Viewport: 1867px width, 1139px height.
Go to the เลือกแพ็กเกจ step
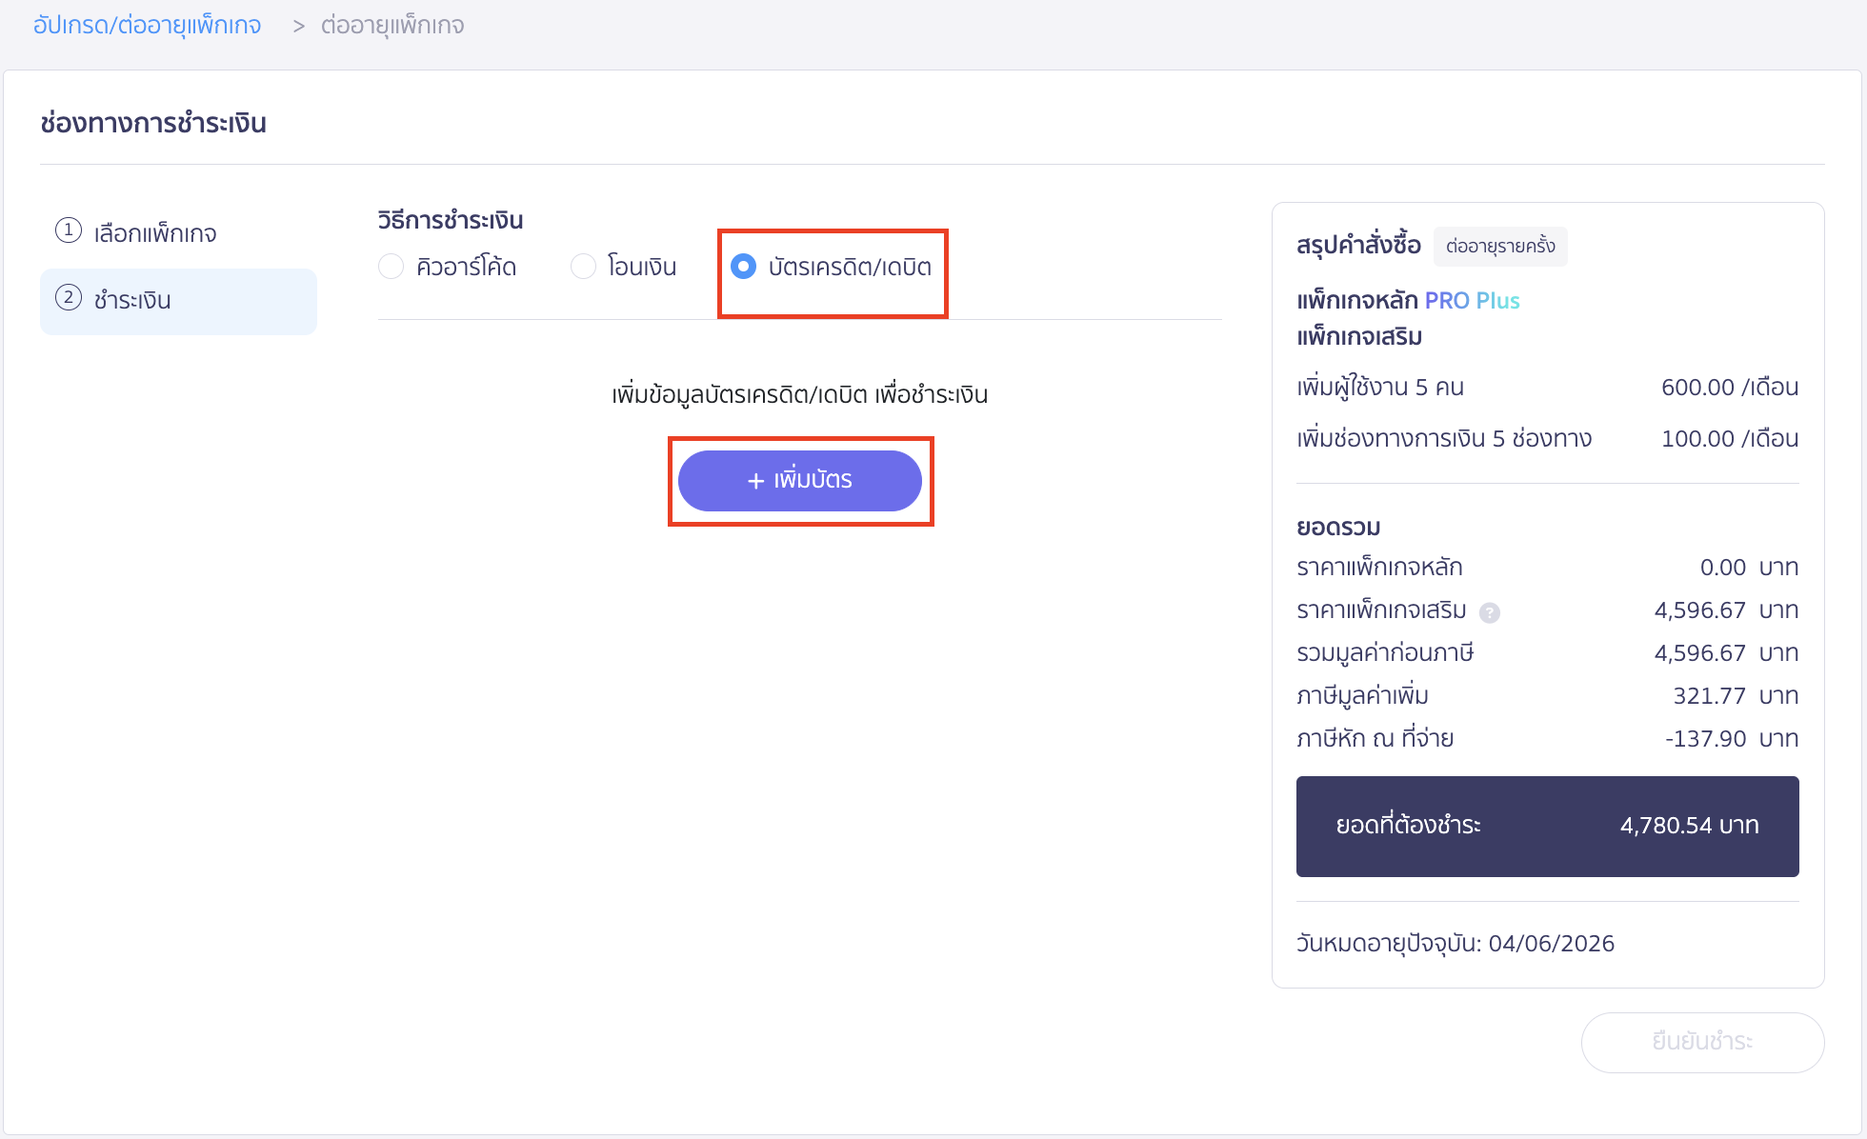(x=155, y=231)
